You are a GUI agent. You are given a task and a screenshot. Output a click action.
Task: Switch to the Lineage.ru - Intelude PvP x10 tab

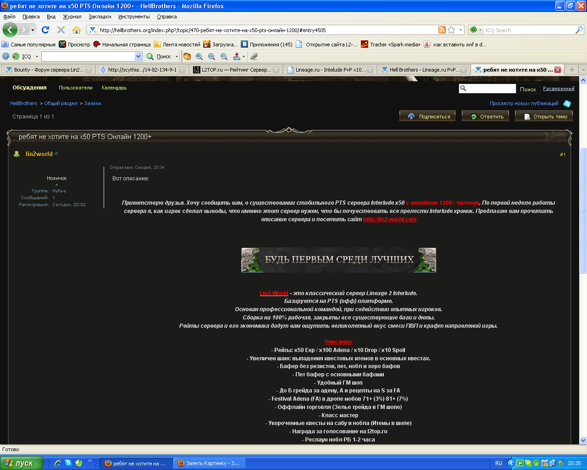coord(330,70)
